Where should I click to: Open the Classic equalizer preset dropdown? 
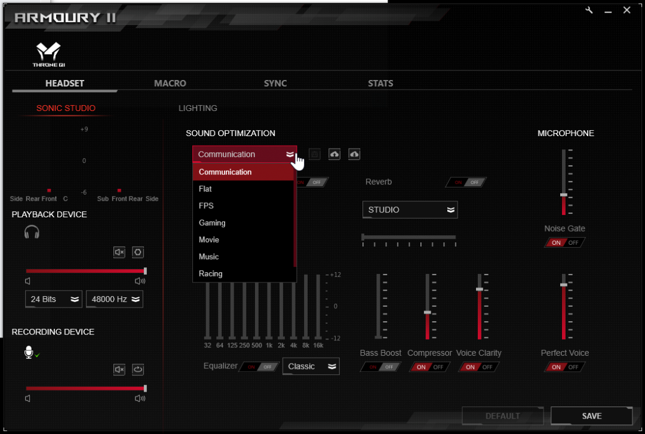311,366
